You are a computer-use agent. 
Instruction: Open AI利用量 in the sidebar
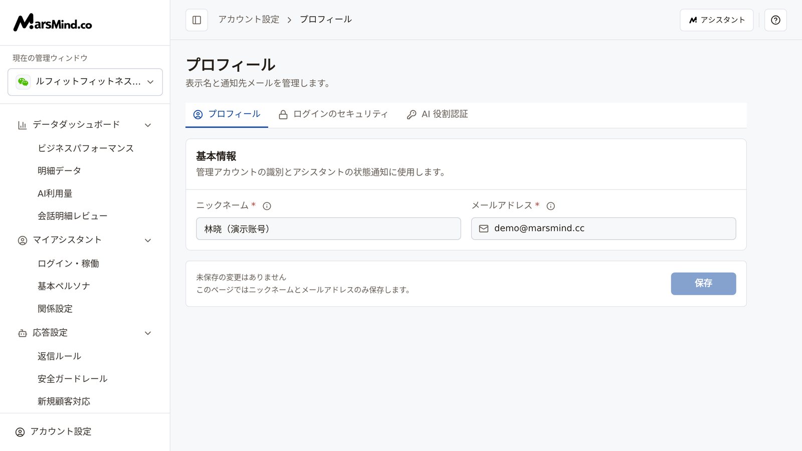pos(55,193)
